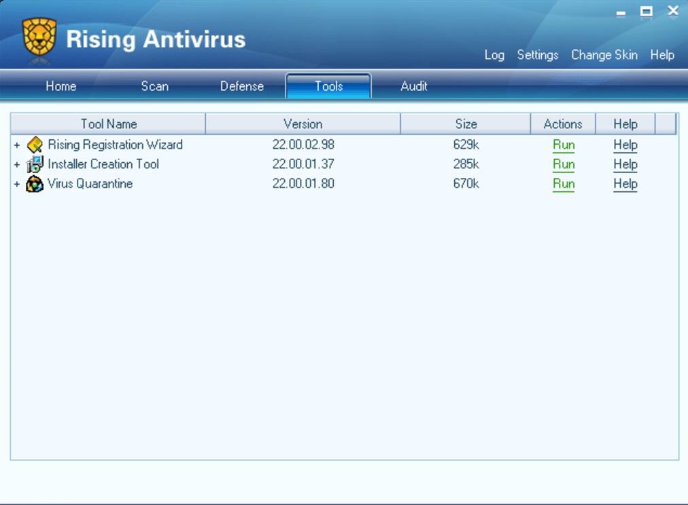Click the Rising Antivirus lion shield logo

(x=39, y=37)
